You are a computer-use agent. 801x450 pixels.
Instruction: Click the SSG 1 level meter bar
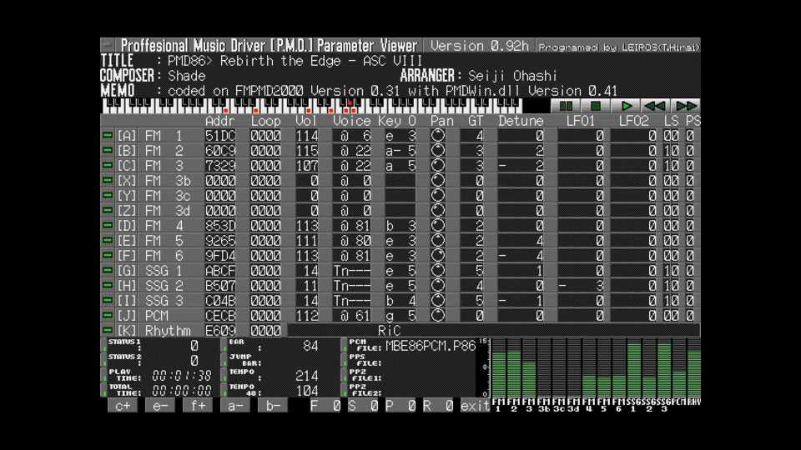point(633,367)
